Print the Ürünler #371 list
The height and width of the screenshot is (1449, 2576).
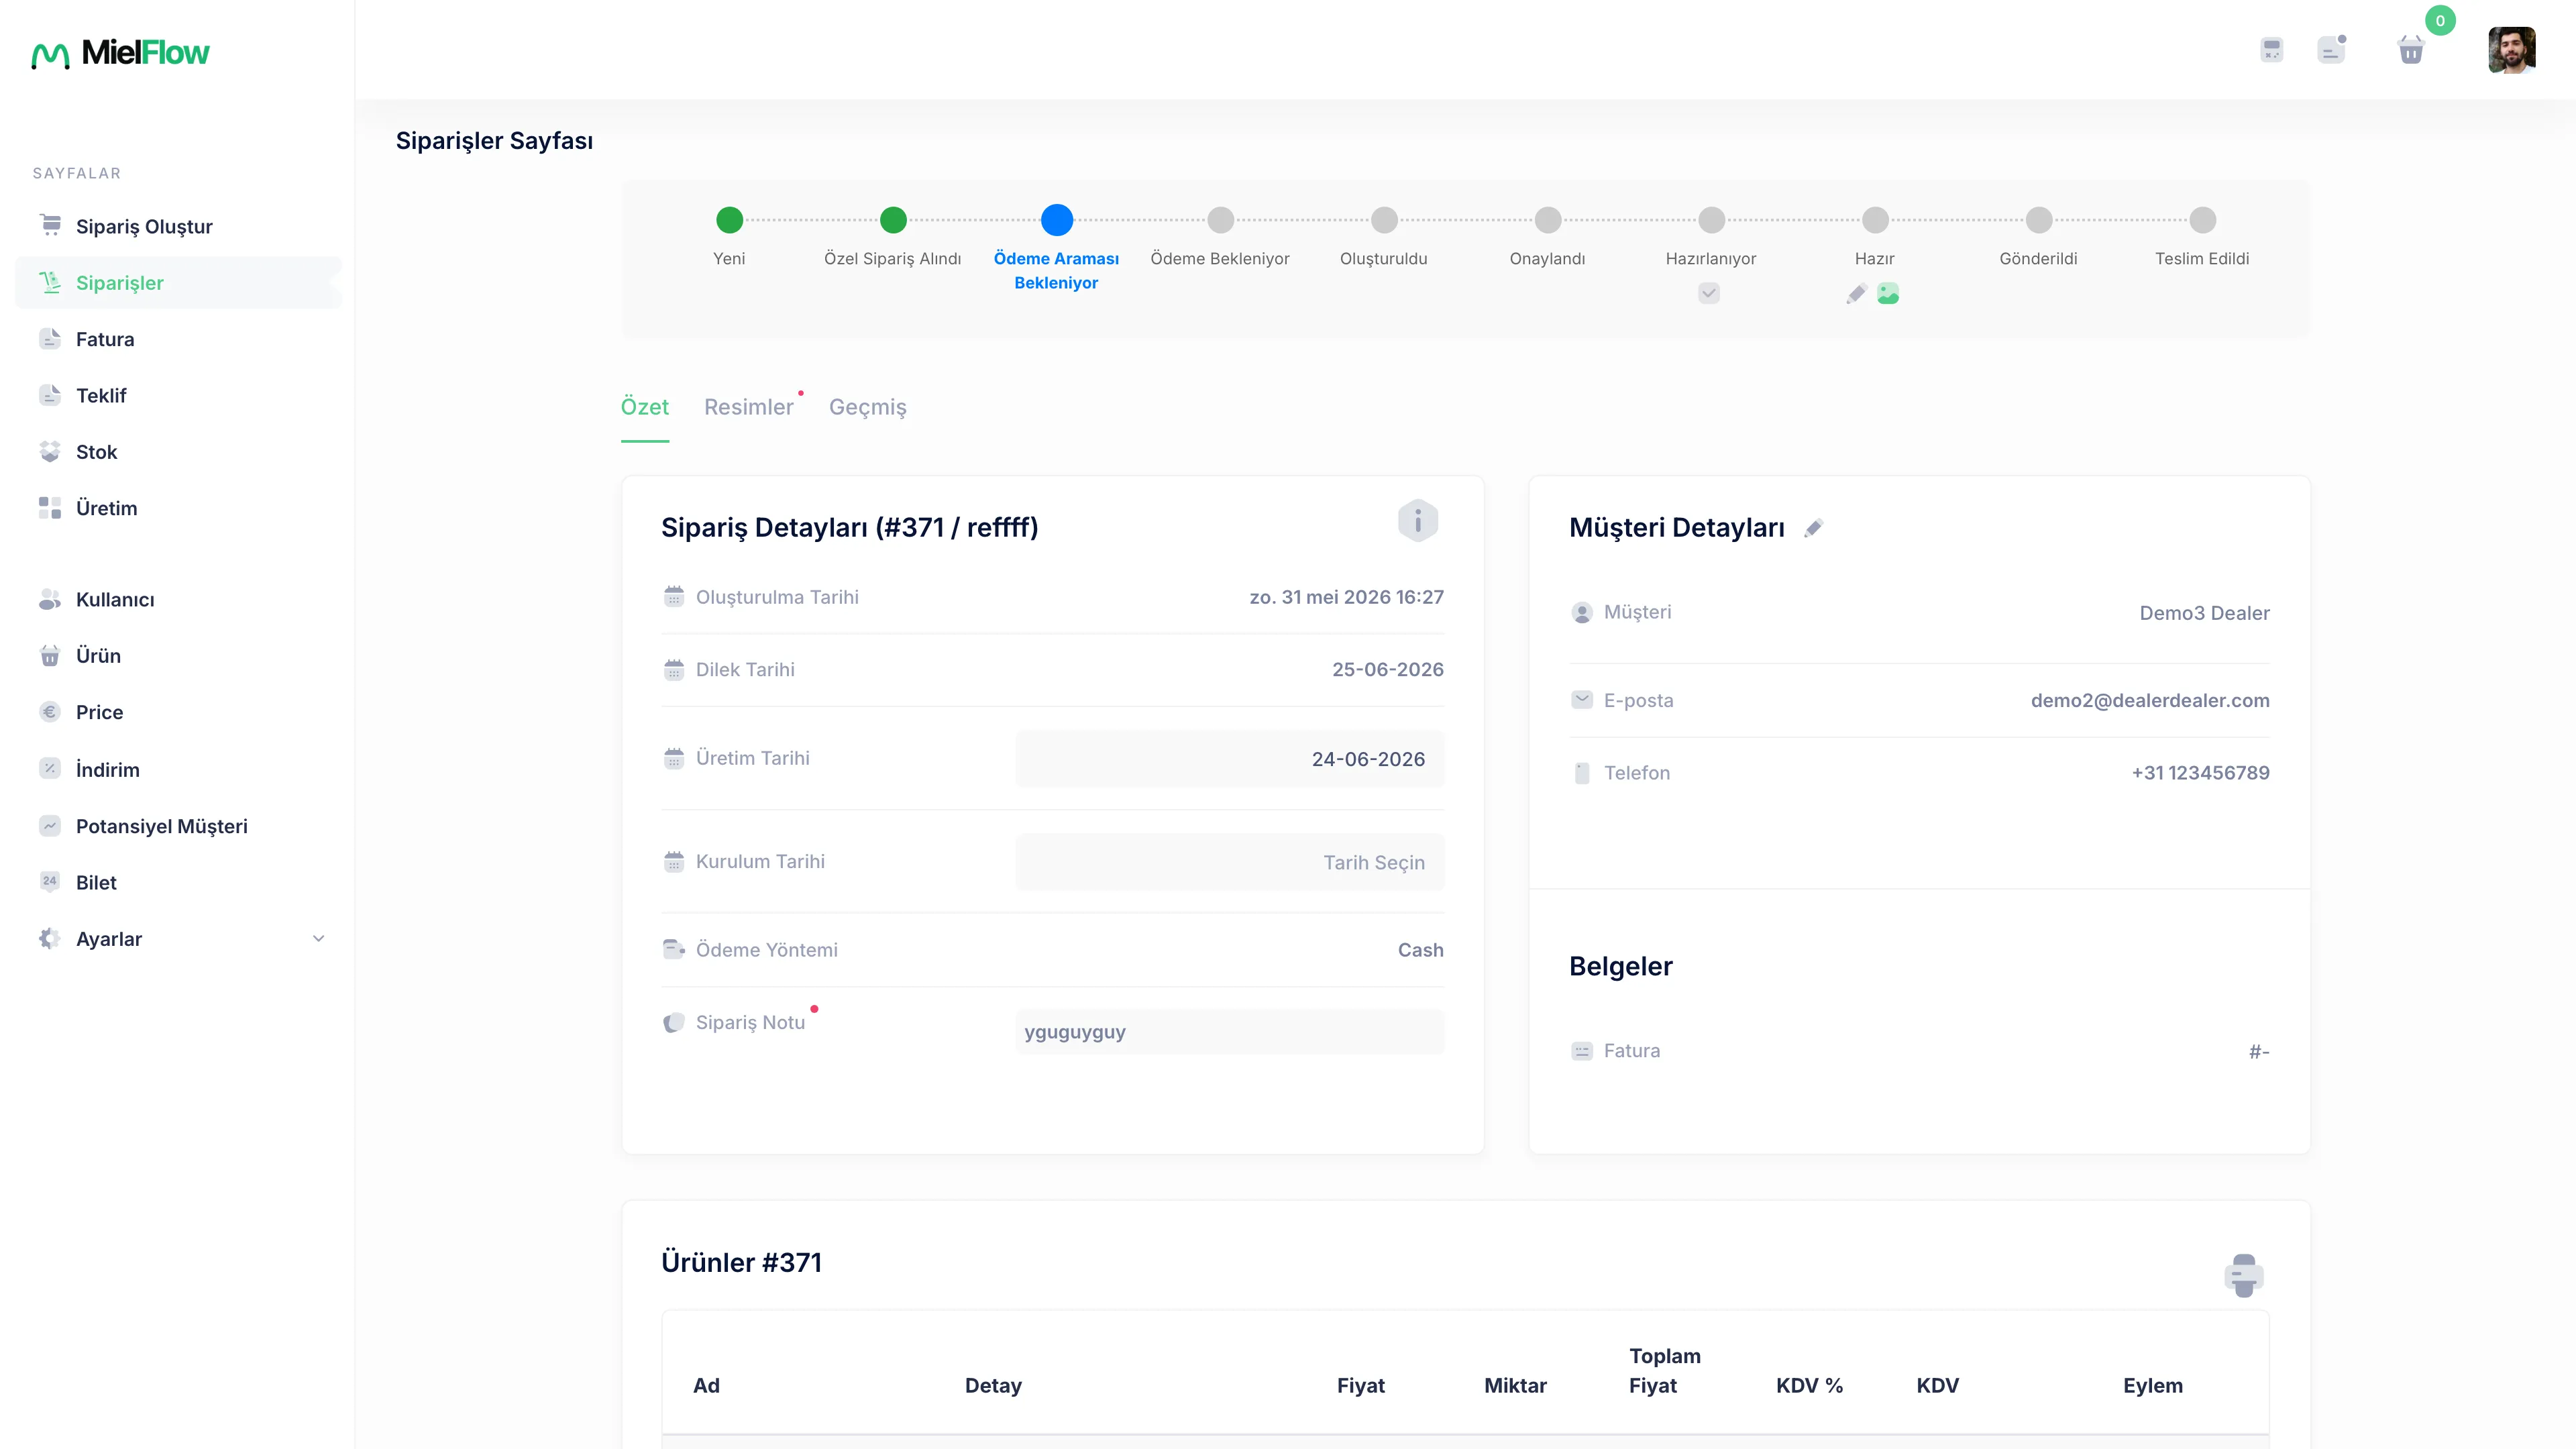(x=2243, y=1275)
